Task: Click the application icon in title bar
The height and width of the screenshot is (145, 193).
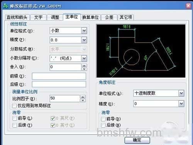Action: 6,6
